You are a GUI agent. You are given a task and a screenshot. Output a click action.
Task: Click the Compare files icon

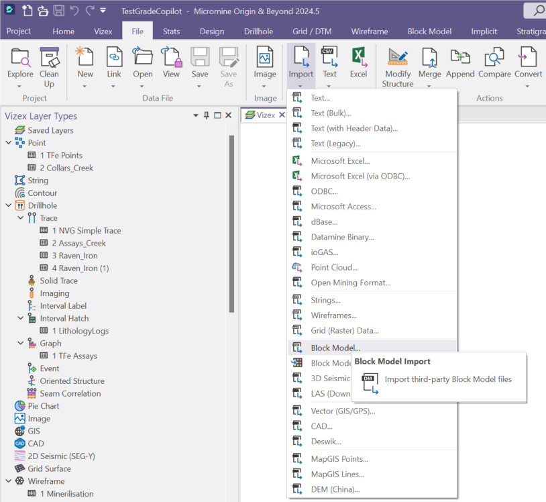(494, 59)
